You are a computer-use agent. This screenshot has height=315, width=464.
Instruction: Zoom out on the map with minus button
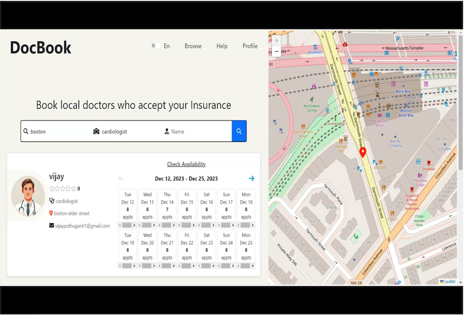point(276,51)
